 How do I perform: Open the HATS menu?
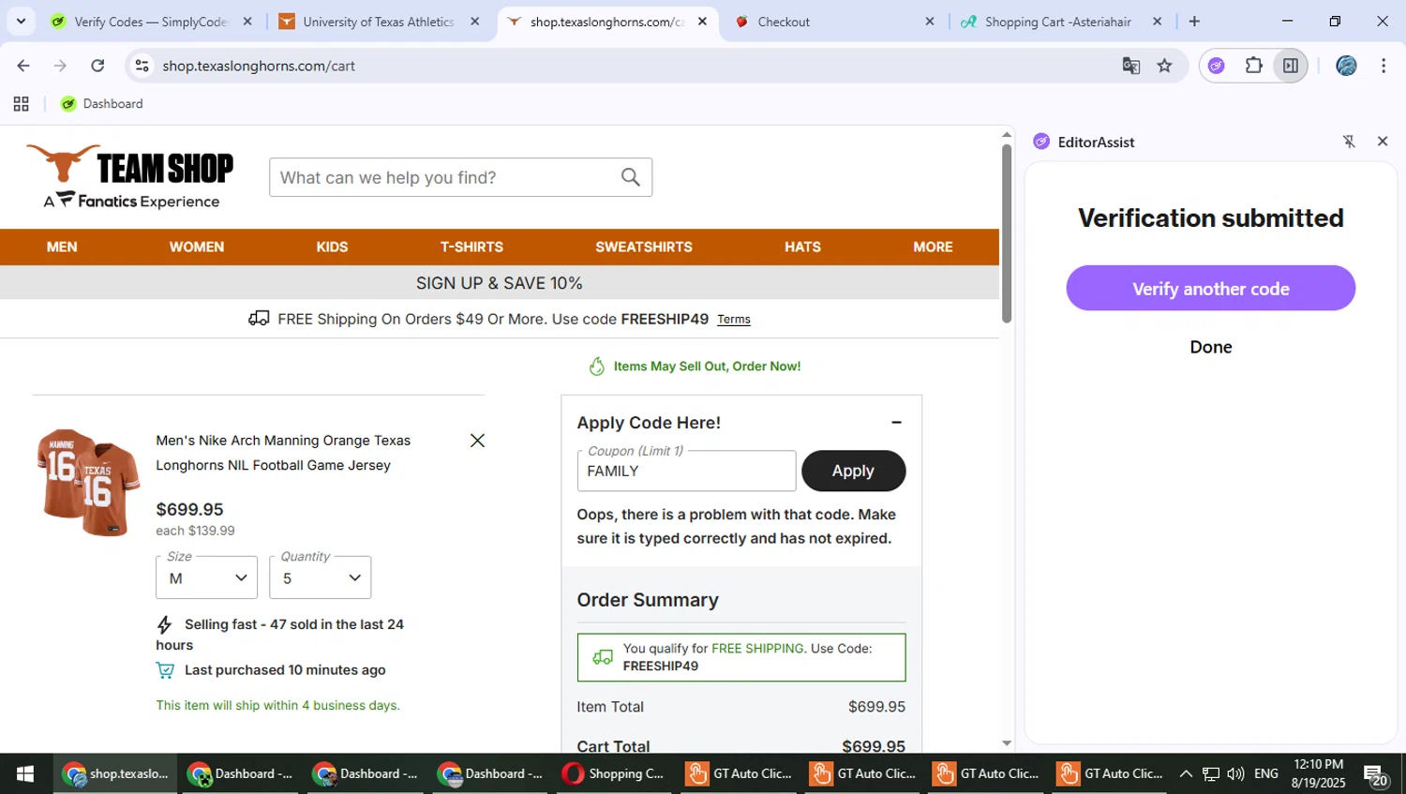click(802, 247)
